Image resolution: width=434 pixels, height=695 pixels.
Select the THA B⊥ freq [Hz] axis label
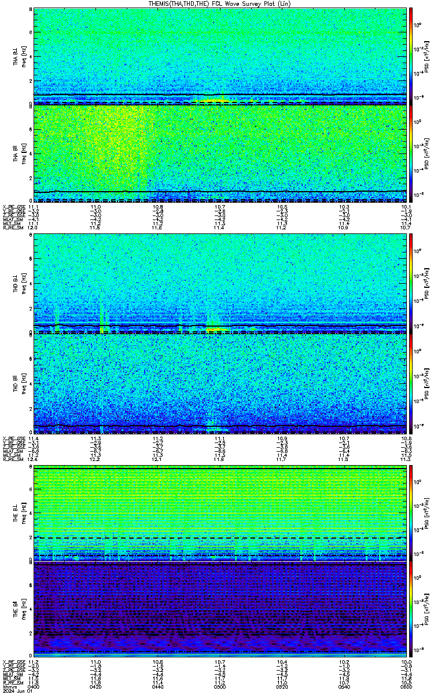click(19, 56)
